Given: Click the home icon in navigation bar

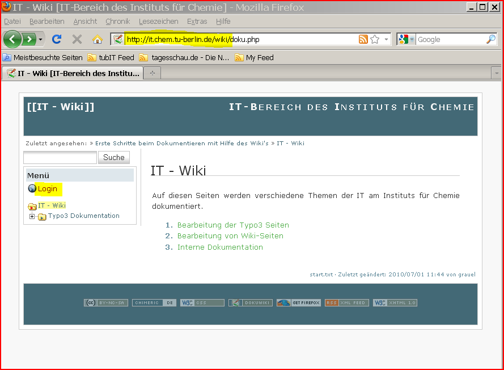Looking at the screenshot, I should tap(98, 39).
